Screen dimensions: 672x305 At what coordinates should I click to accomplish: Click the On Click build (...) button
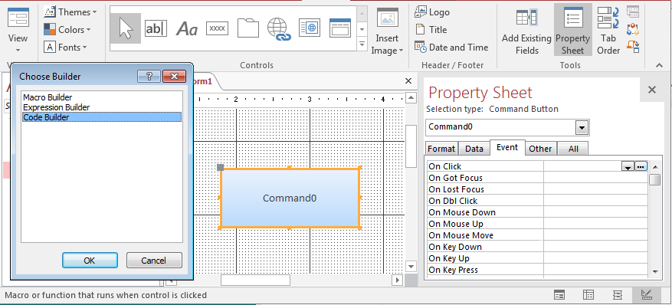641,166
